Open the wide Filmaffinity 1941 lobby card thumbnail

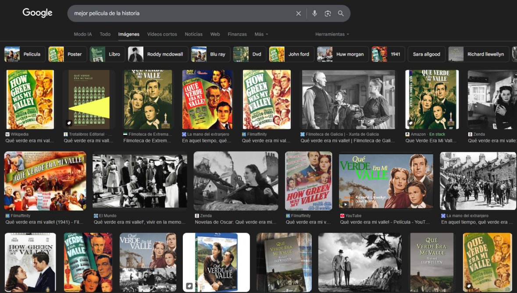45,181
